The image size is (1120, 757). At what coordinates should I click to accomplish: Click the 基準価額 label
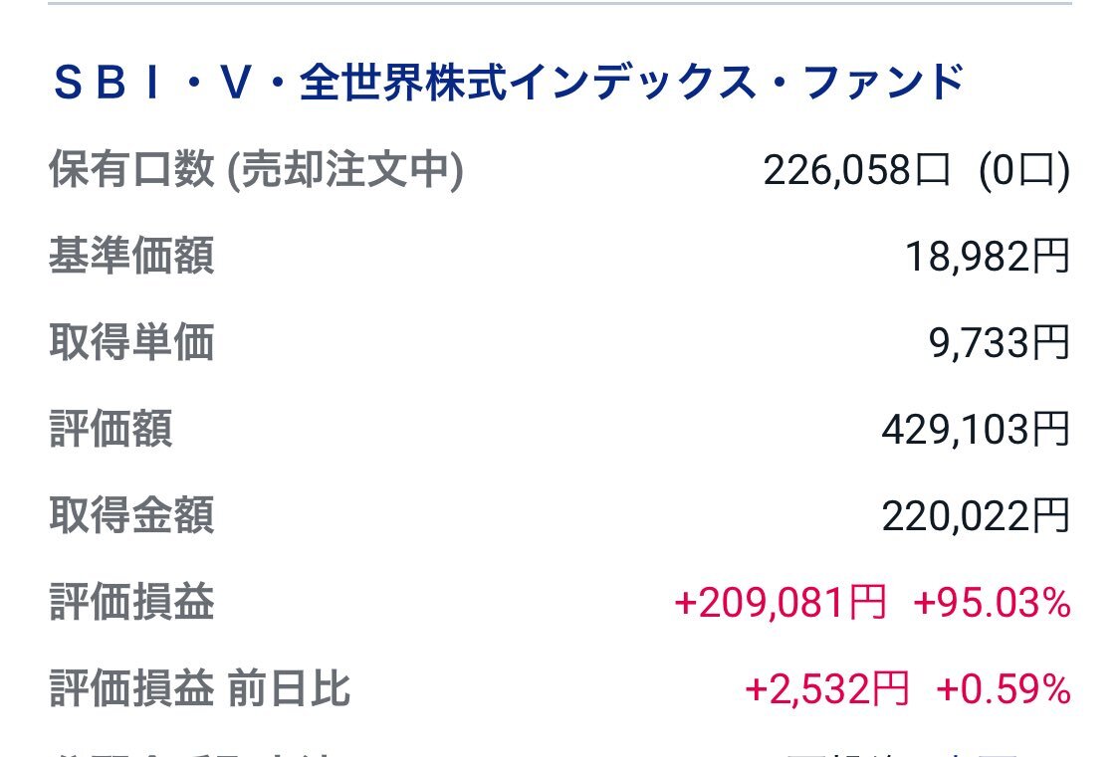pos(131,258)
